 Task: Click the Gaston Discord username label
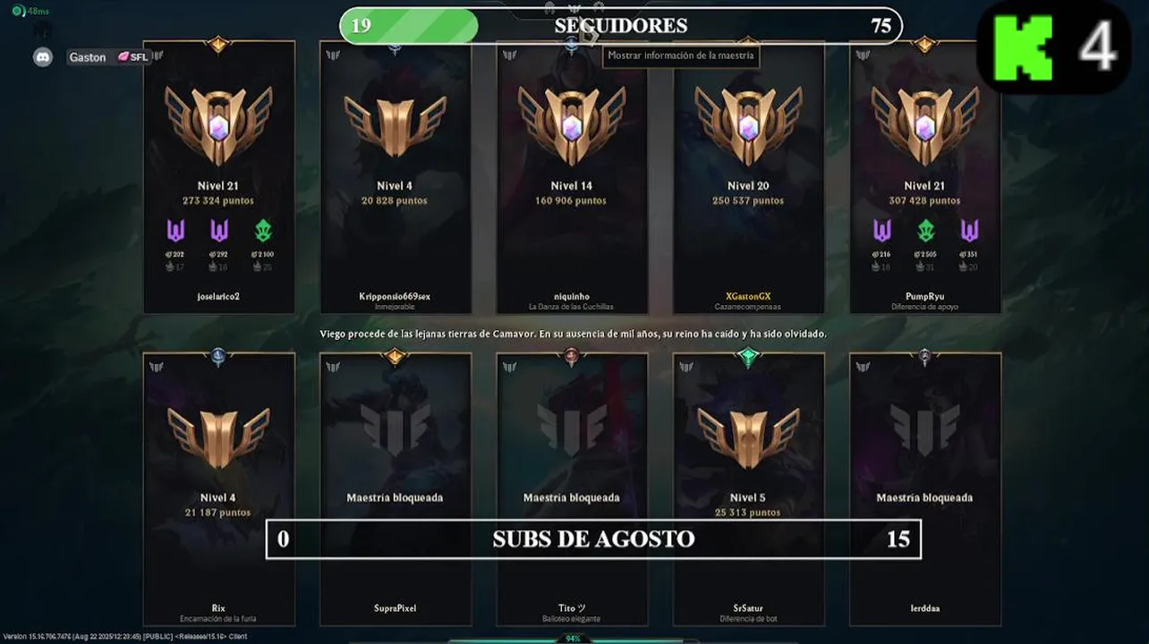pyautogui.click(x=88, y=57)
